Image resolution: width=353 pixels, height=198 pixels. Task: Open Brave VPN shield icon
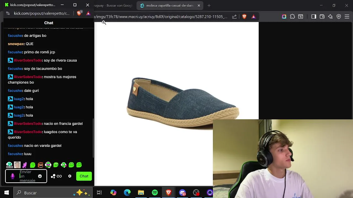click(339, 17)
